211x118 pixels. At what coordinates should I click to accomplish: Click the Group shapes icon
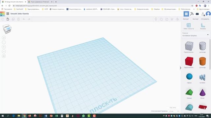pos(161,19)
